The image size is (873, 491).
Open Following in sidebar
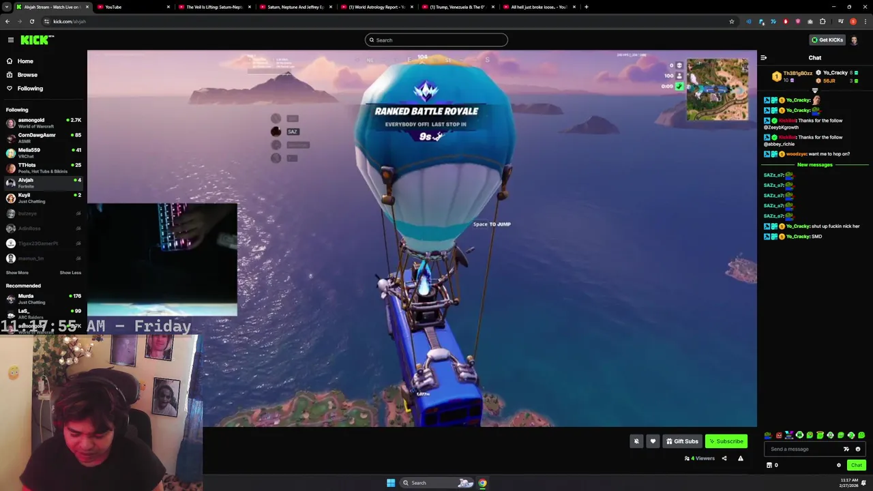coord(30,89)
